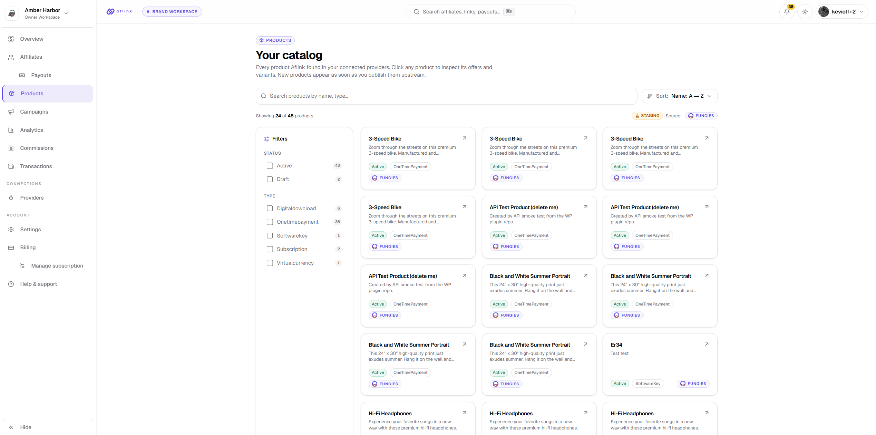Screen dimensions: 876x435
Task: Open Affiliates section
Action: 48,57
